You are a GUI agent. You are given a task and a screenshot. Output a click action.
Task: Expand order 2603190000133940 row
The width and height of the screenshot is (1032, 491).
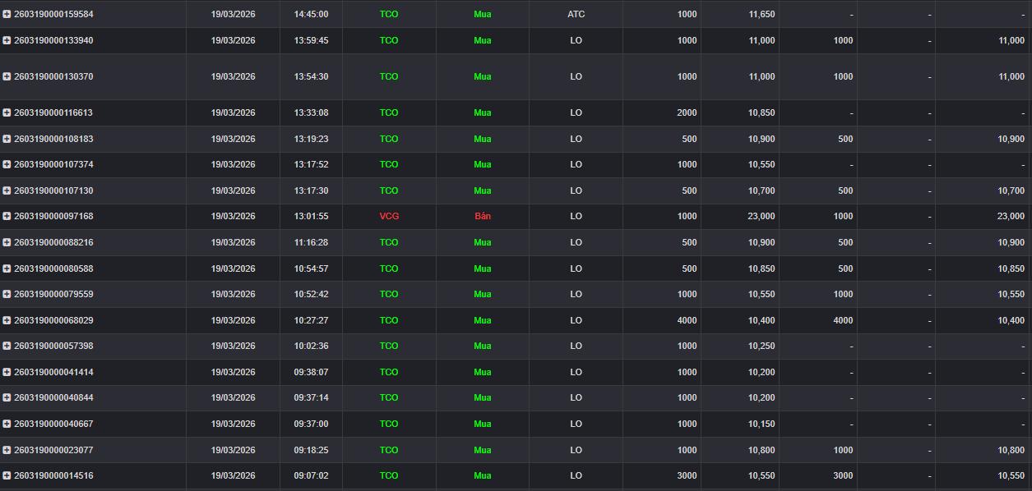click(x=7, y=40)
